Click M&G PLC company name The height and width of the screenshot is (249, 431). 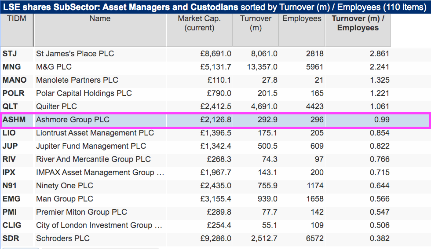54,67
